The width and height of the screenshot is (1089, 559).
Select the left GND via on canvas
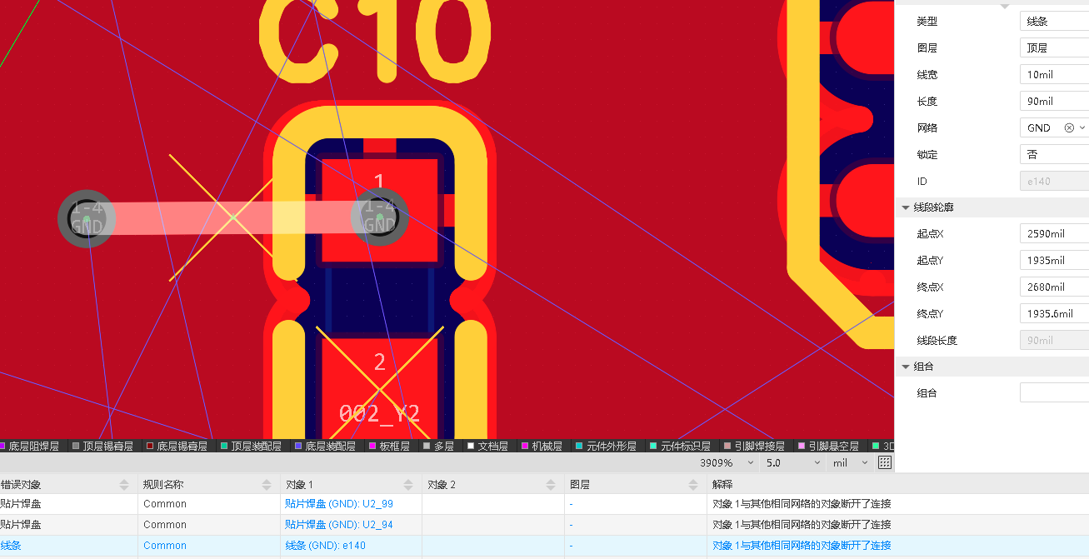click(x=87, y=218)
